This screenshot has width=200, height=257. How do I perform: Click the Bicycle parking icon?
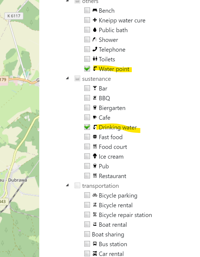[x=95, y=195]
